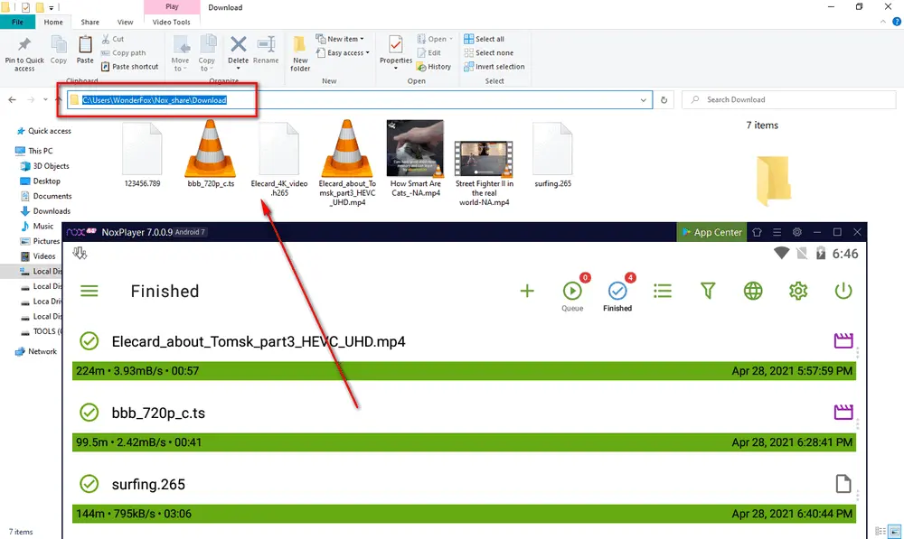Click the plus icon to add a download
The image size is (904, 539).
[527, 291]
